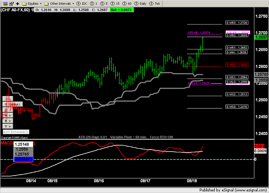269x193 pixels.
Task: Click the red D MPP: 1.2601 label
Action: click(237, 65)
